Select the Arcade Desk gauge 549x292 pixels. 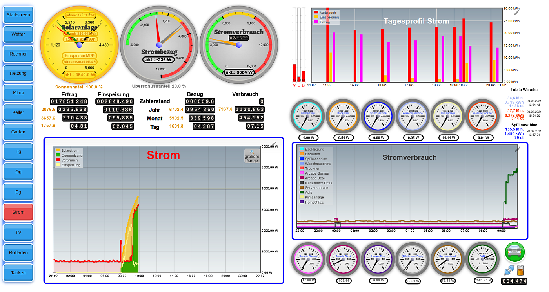tap(344, 260)
